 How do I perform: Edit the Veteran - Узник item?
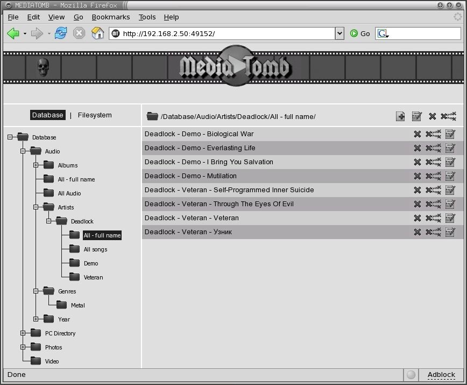click(450, 232)
